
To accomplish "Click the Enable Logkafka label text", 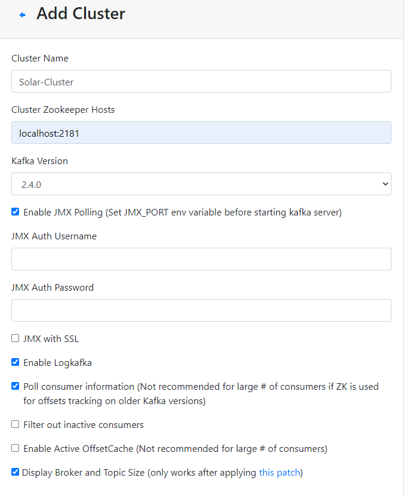I will [57, 363].
